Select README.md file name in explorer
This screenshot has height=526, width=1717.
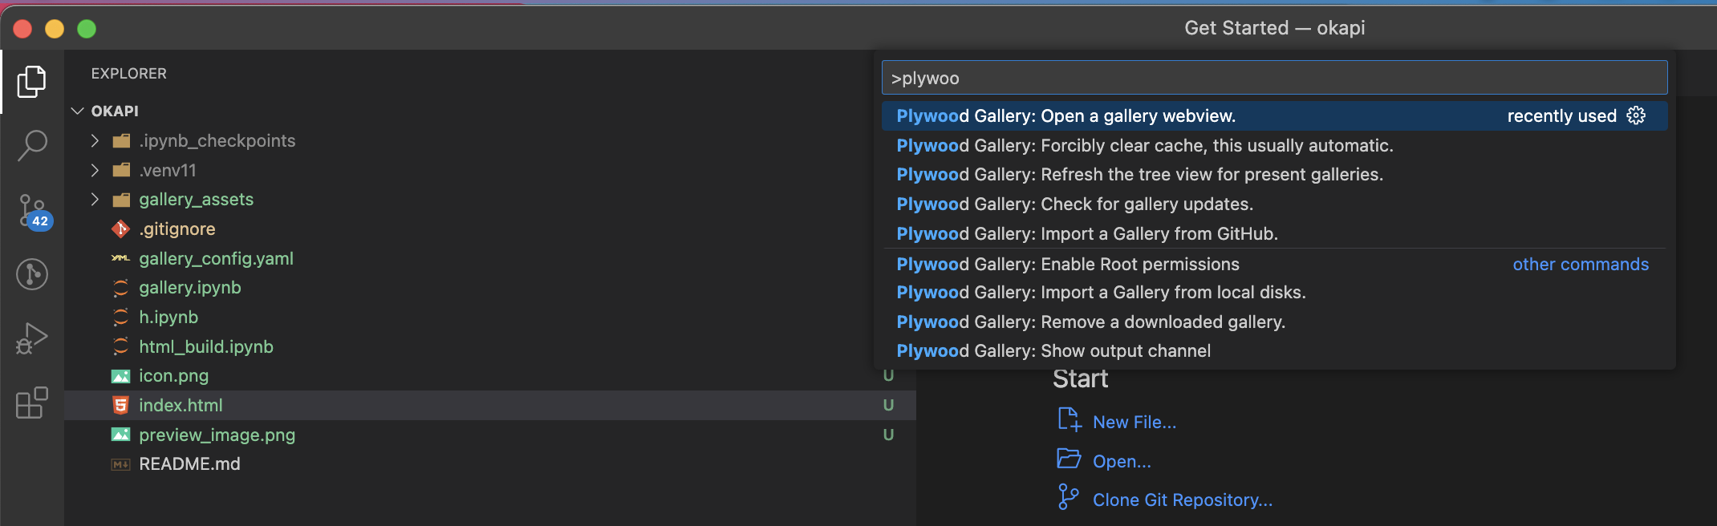point(189,464)
